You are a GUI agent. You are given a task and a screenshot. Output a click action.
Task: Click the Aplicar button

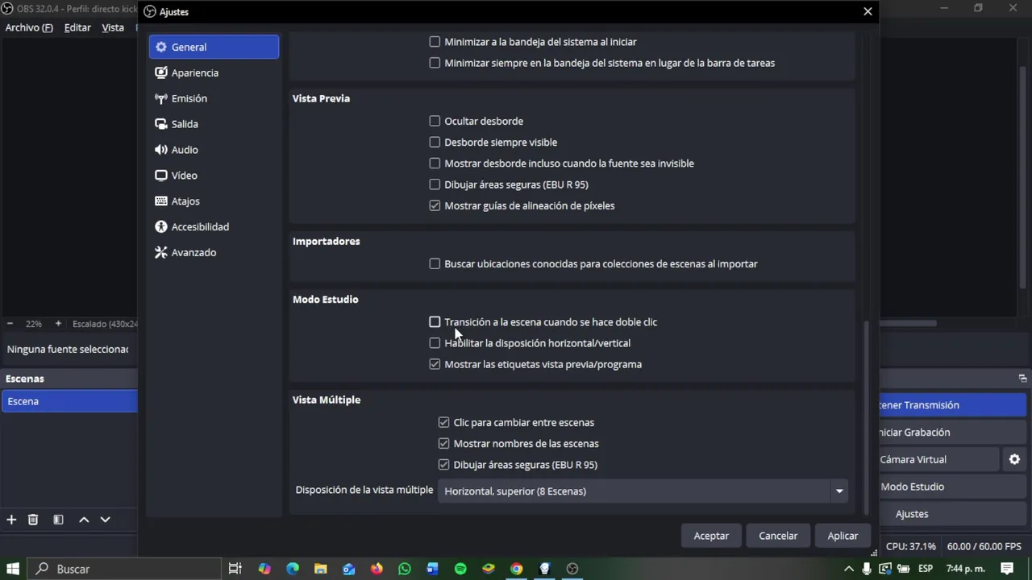click(x=843, y=536)
